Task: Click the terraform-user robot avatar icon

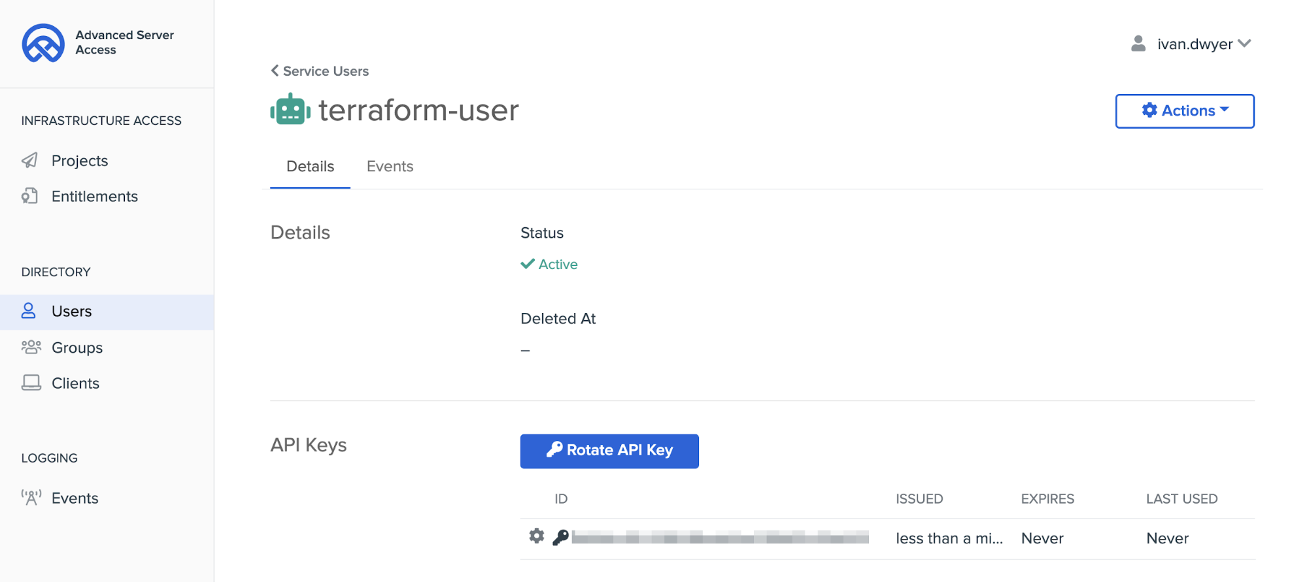Action: (x=290, y=110)
